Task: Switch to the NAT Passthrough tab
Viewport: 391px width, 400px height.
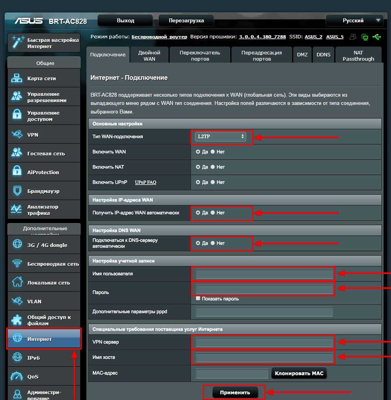Action: click(x=358, y=56)
